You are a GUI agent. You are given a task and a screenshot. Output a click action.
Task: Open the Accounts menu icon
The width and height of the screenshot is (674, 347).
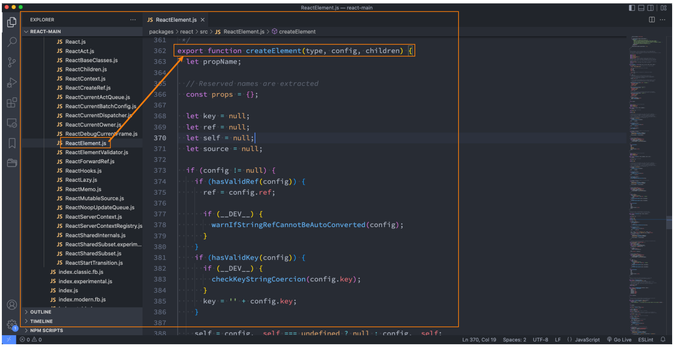pyautogui.click(x=12, y=305)
